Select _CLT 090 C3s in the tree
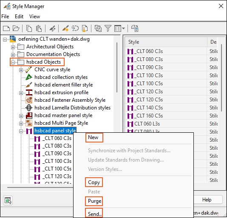The height and width of the screenshot is (218, 227). 57,154
